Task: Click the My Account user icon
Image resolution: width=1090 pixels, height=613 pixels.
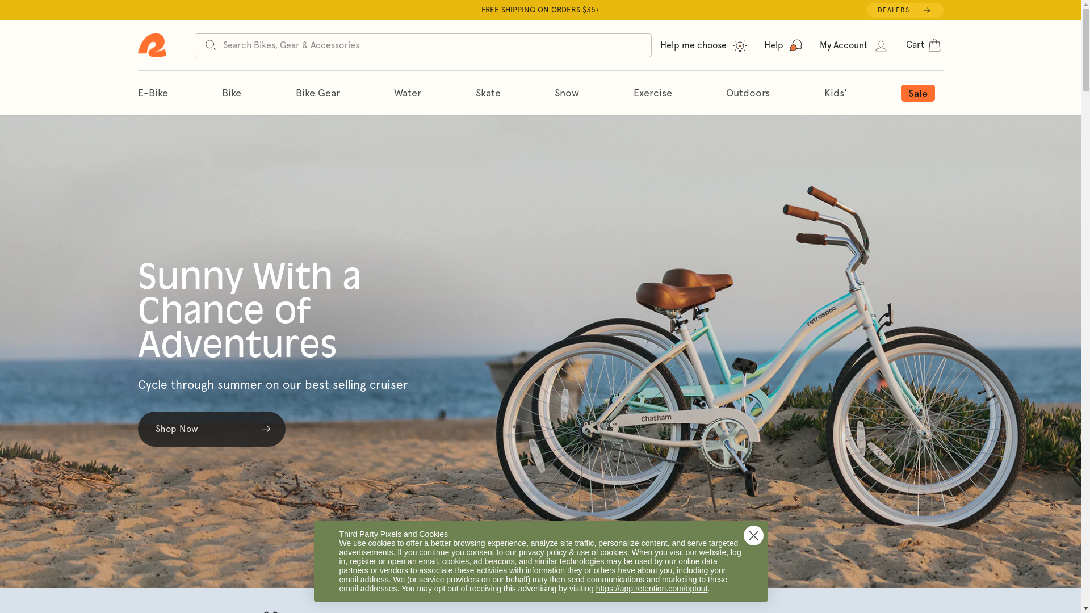Action: (x=881, y=46)
